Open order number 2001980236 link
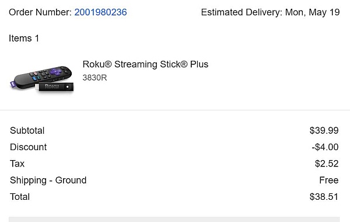 tap(100, 12)
